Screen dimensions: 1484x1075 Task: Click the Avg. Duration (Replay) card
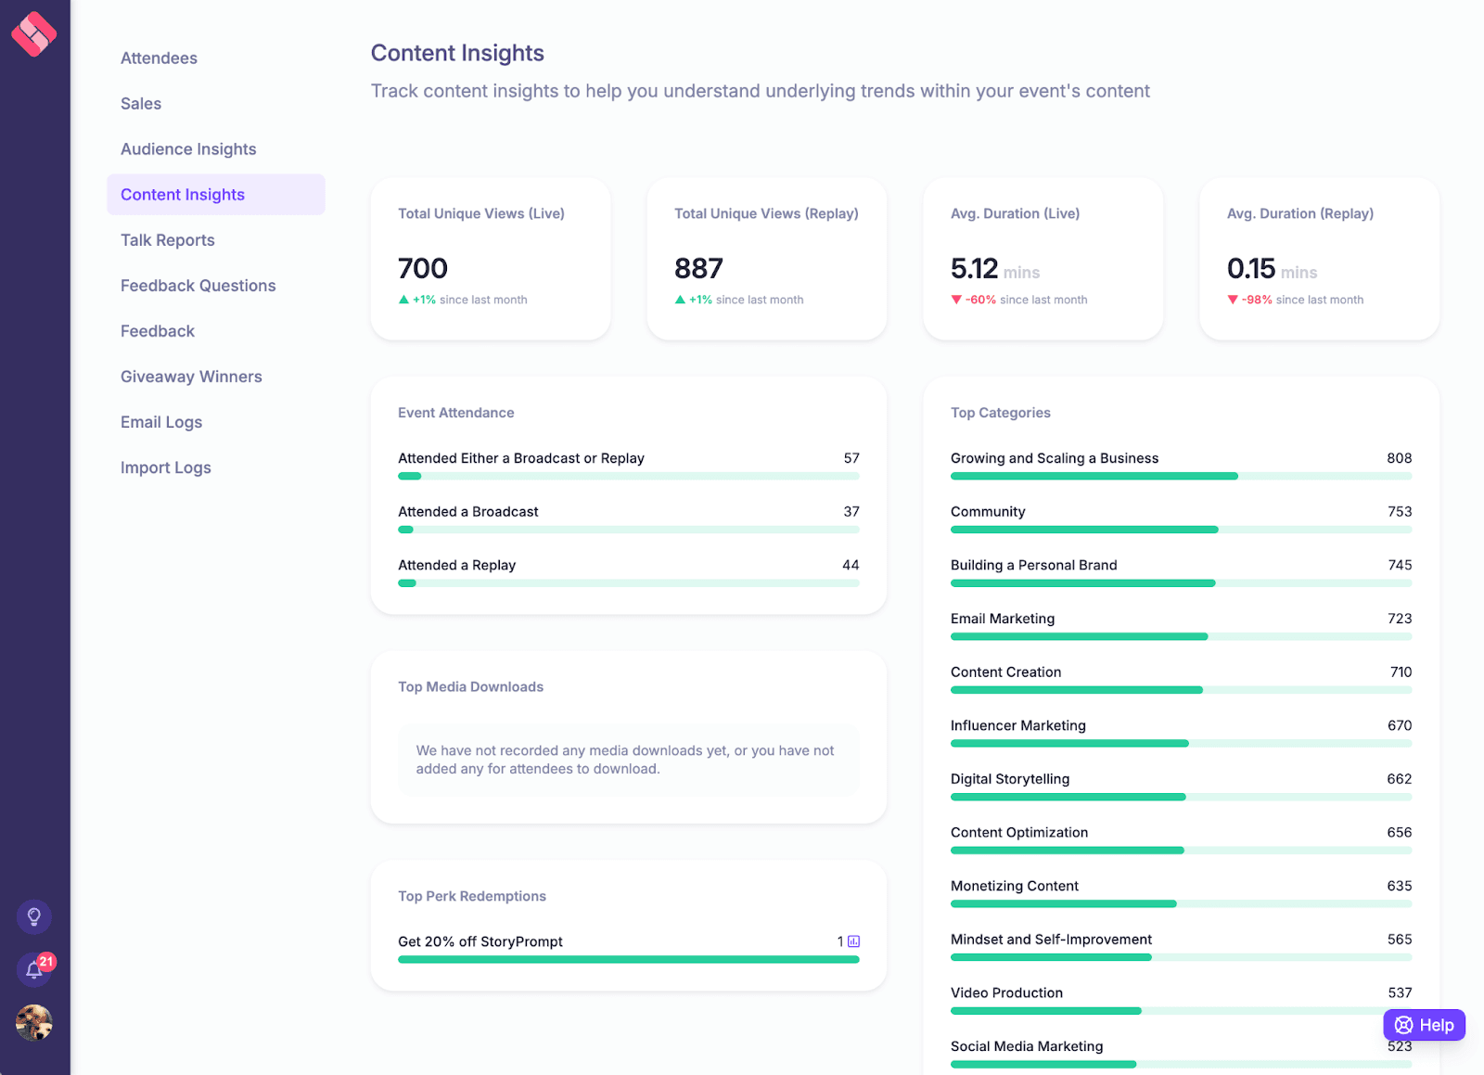click(x=1319, y=259)
